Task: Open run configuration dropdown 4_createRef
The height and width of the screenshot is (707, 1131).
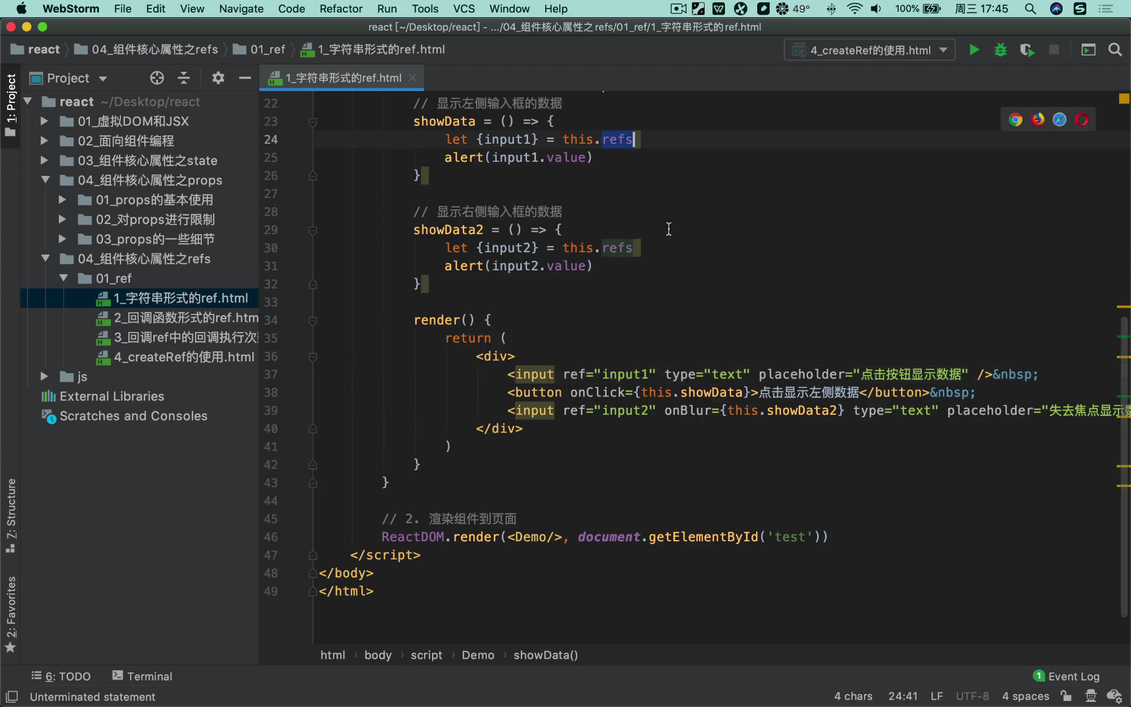Action: point(870,50)
